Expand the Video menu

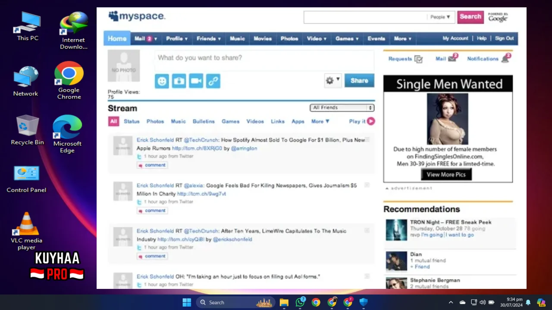click(317, 38)
